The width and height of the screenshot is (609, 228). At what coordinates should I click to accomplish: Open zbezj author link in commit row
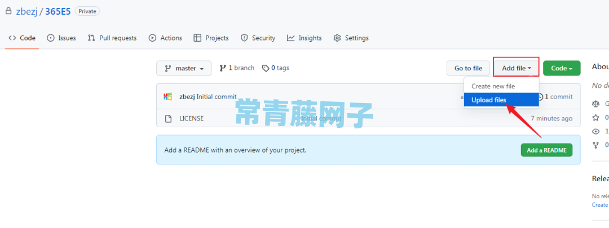coord(187,97)
